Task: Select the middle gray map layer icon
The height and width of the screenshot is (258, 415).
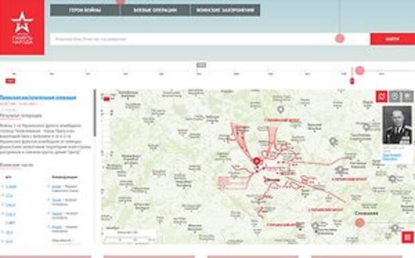Action: pyautogui.click(x=394, y=96)
